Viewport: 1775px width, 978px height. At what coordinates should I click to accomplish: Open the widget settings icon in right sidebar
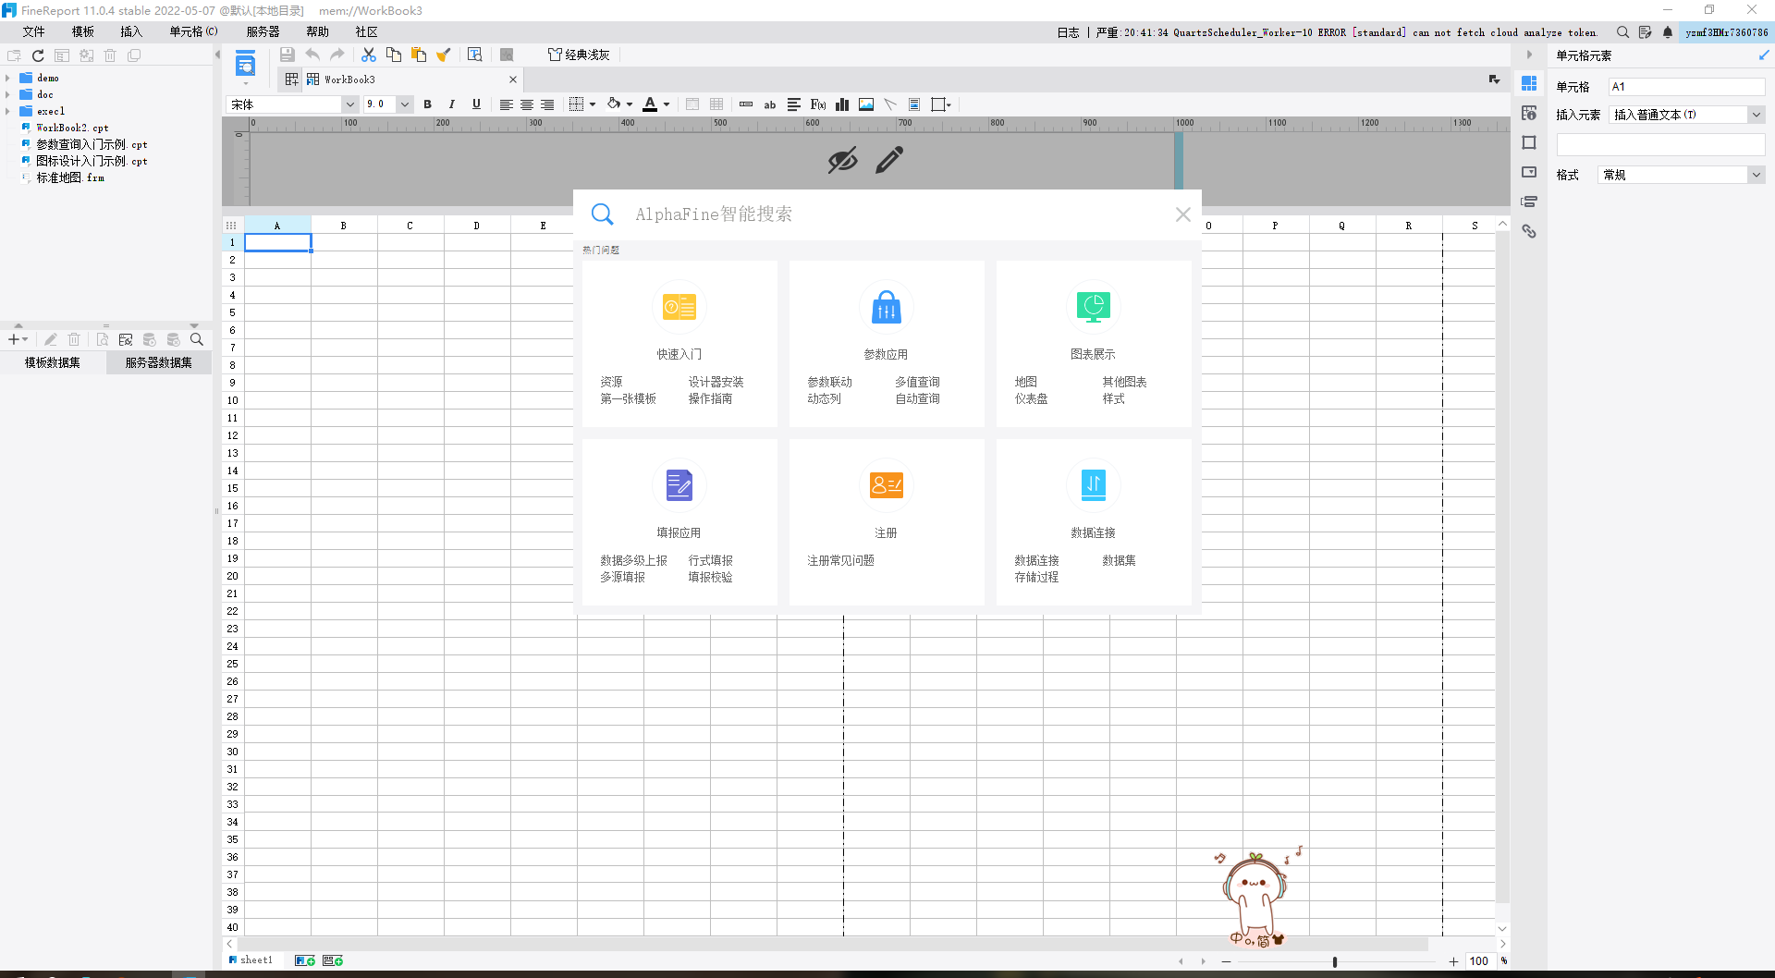point(1529,172)
